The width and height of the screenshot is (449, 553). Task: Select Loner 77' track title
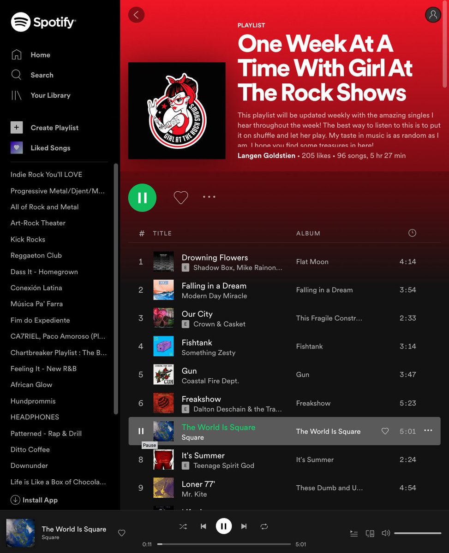[x=198, y=484]
